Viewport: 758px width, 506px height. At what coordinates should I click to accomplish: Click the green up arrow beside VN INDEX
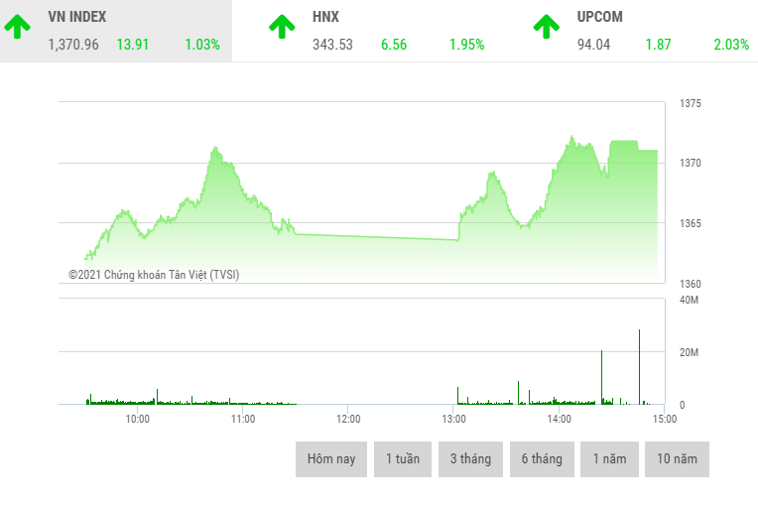tap(18, 27)
